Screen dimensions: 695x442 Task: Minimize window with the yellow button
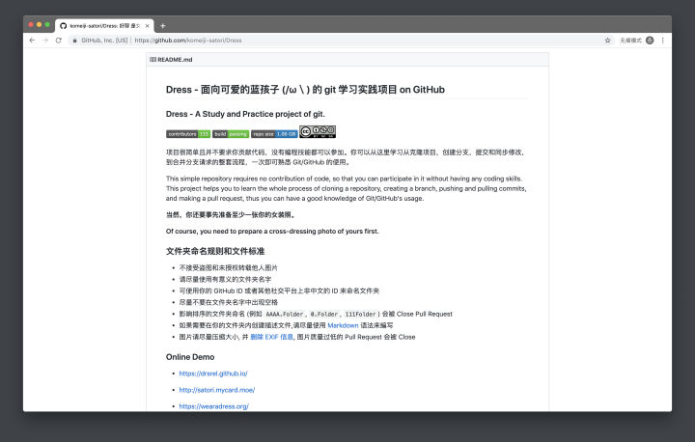[39, 25]
